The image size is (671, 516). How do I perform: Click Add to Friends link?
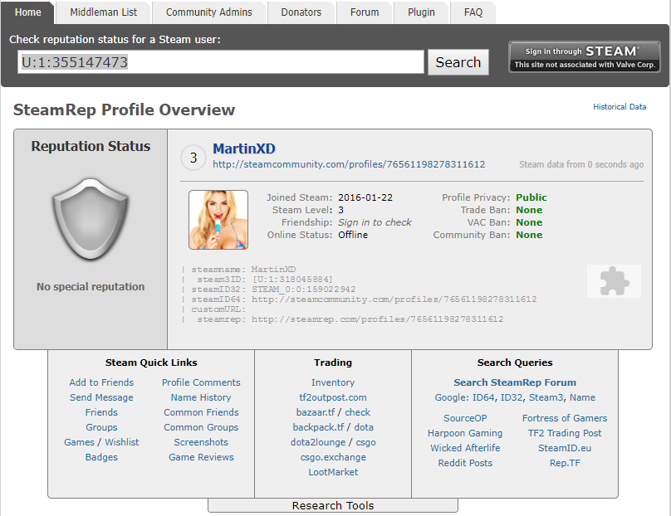tap(101, 382)
